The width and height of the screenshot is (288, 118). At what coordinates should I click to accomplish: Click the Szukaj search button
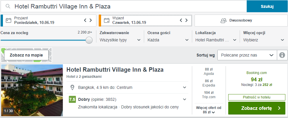pos(267,6)
